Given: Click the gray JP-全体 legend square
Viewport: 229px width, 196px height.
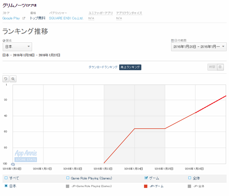Looking at the screenshot, I should [189, 186].
